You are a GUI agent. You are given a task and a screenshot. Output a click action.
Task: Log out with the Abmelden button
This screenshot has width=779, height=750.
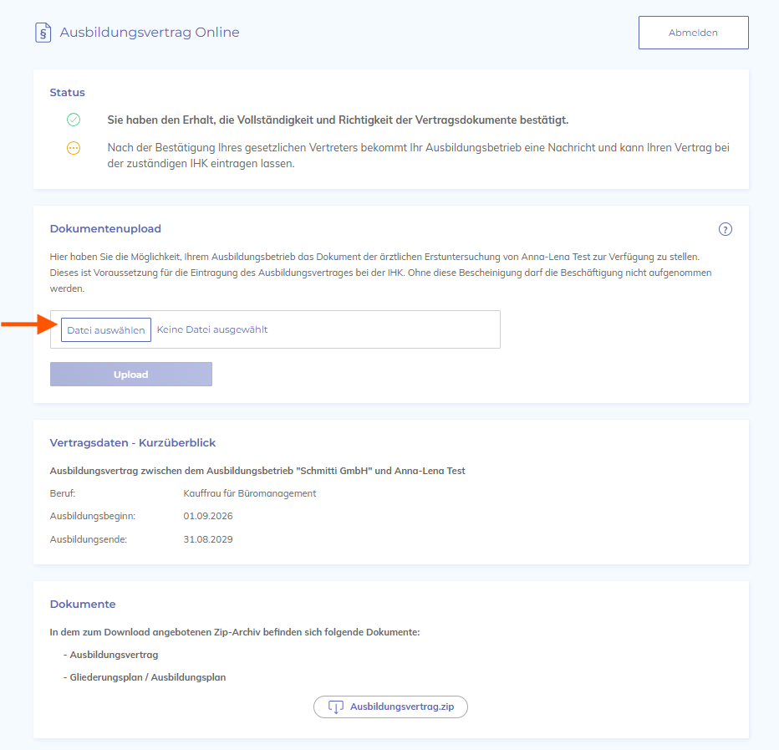click(693, 33)
